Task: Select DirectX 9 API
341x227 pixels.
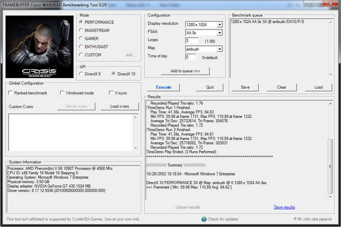Action: click(x=81, y=74)
